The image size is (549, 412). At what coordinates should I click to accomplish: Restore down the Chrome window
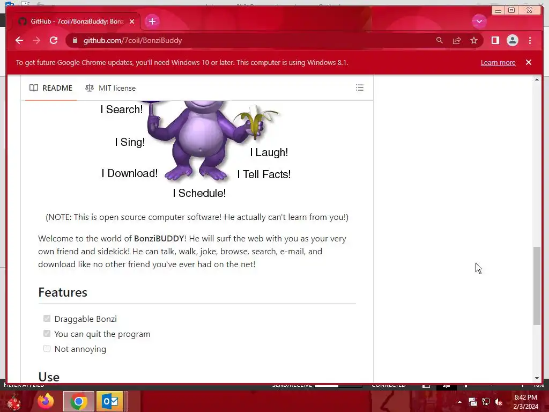[x=511, y=11]
